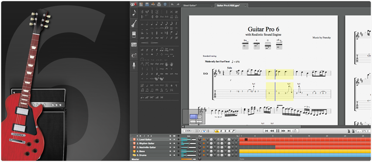The height and width of the screenshot is (162, 372).
Task: Click the print icon in toolbar
Action: point(159,4)
